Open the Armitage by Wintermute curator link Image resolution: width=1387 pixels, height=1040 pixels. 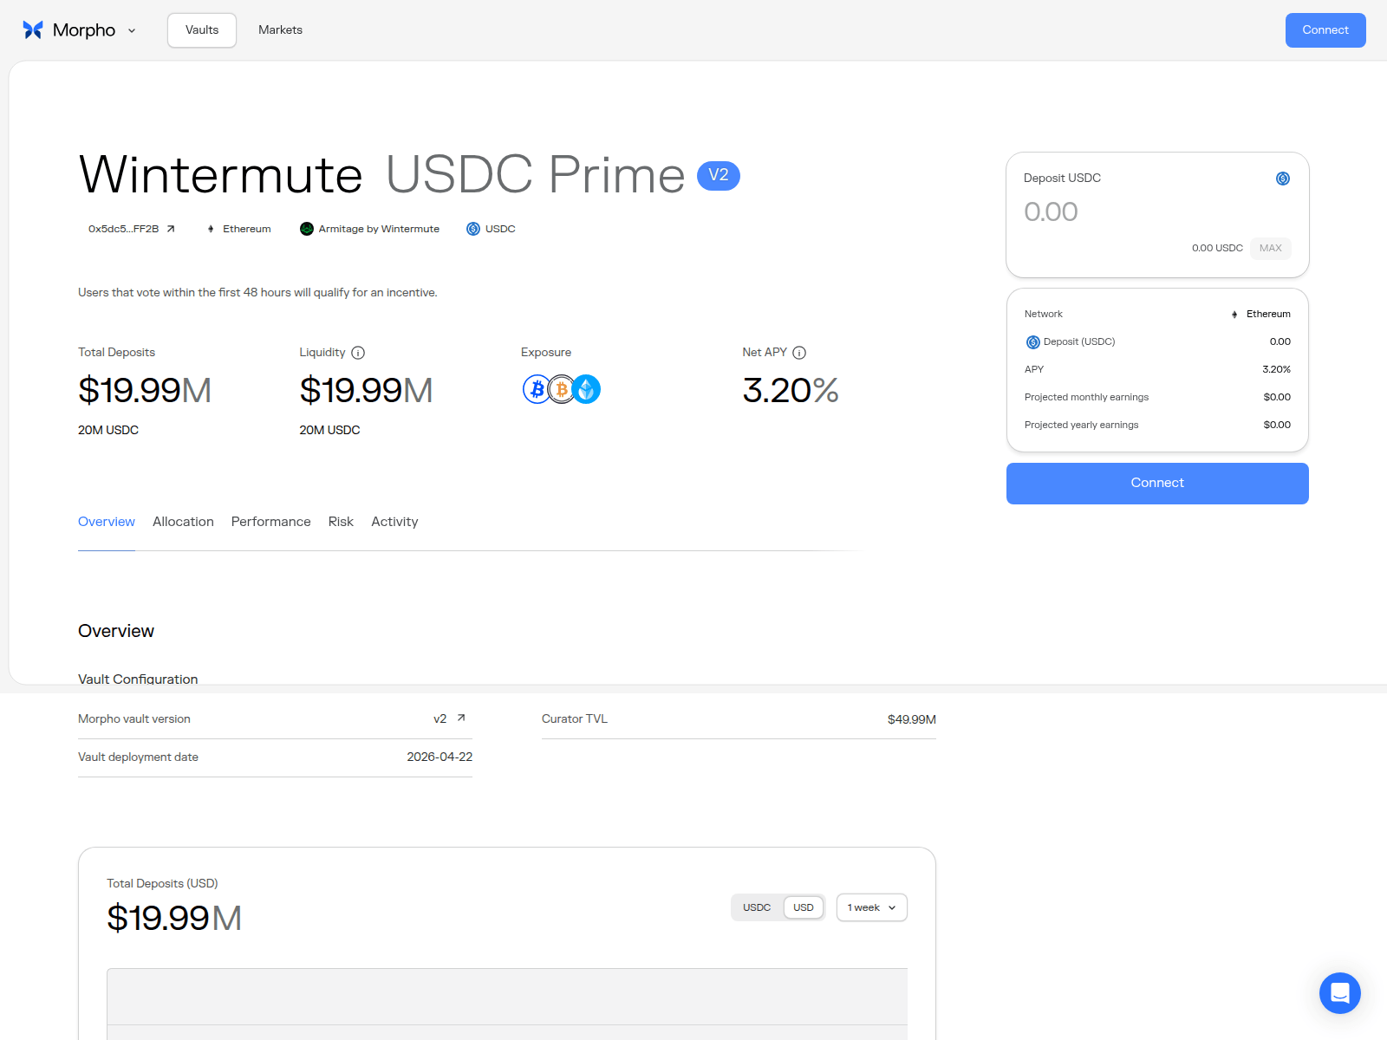[x=379, y=229]
